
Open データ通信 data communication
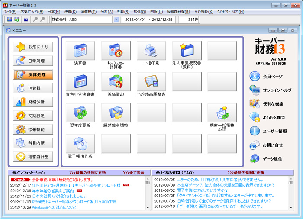point(266,159)
